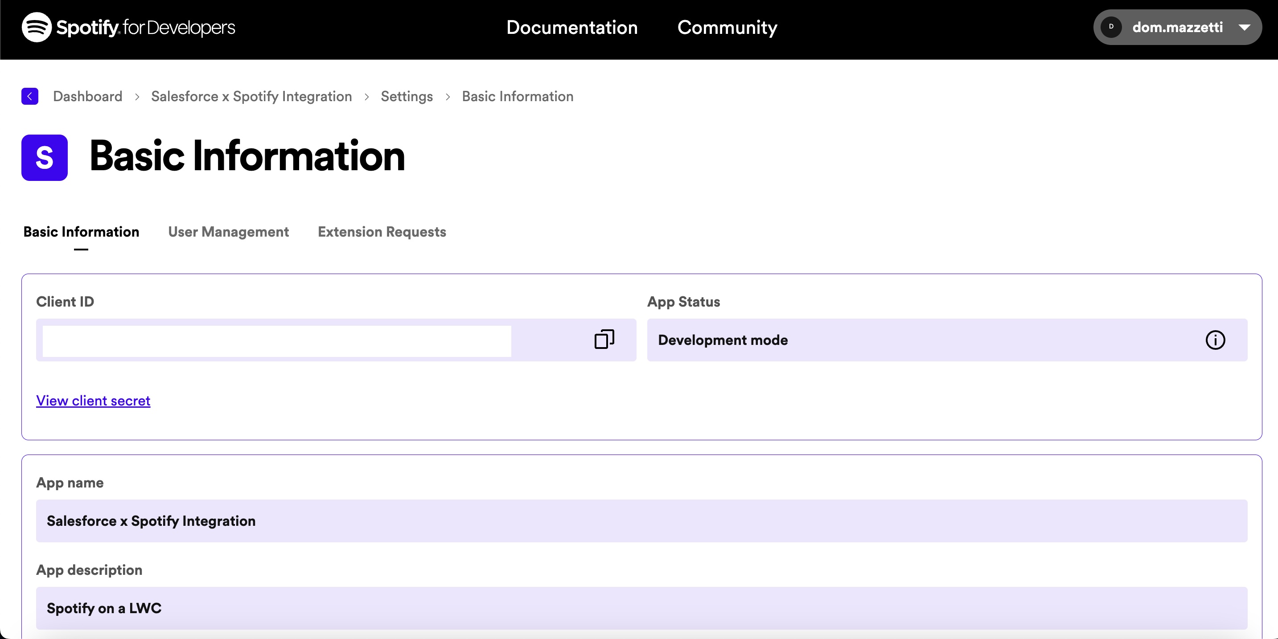This screenshot has height=639, width=1278.
Task: Go to Dashboard in the breadcrumb
Action: tap(88, 96)
